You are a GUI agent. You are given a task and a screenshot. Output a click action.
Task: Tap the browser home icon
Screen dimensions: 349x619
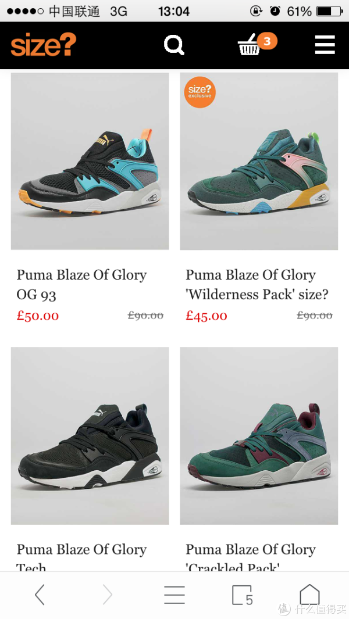click(309, 594)
